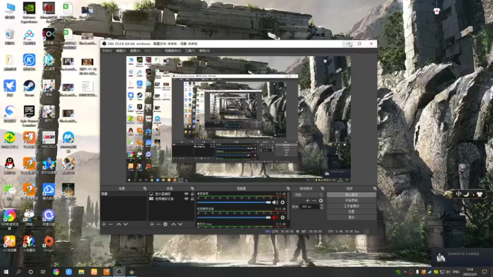
Task: Open Epic Games Launcher desktop icon
Action: (x=29, y=115)
